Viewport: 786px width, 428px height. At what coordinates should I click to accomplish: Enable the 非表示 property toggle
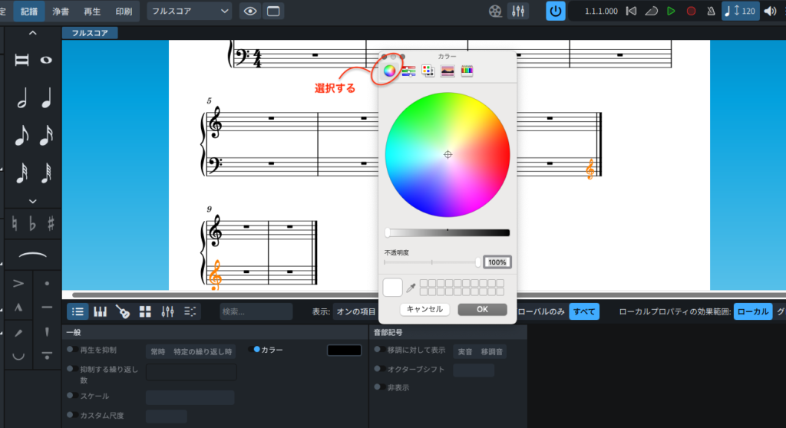378,387
